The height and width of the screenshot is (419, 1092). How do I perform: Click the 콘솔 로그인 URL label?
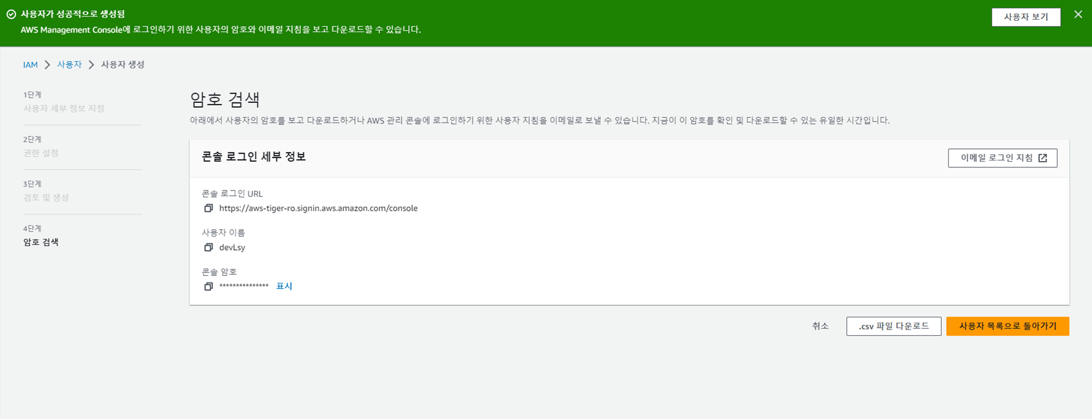232,194
